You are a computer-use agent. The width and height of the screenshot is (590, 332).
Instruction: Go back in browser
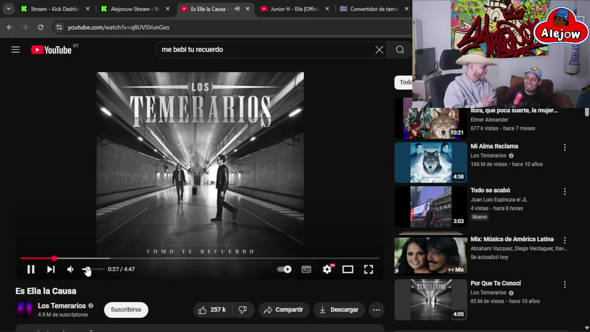click(10, 27)
